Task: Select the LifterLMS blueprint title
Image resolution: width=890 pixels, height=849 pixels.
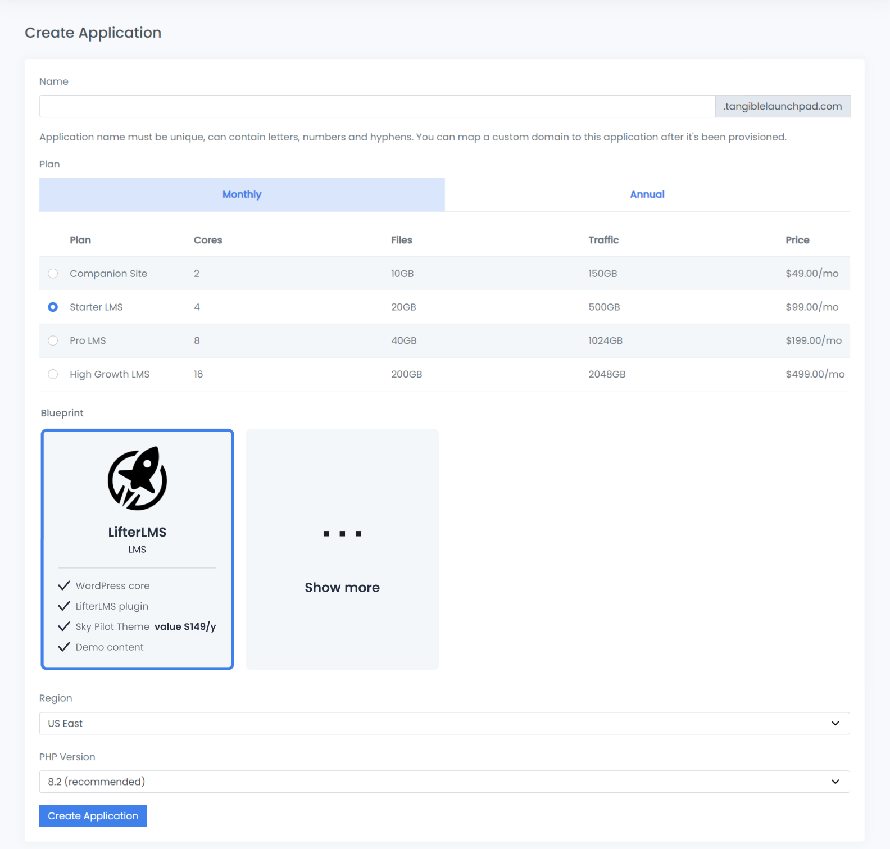Action: pos(137,532)
